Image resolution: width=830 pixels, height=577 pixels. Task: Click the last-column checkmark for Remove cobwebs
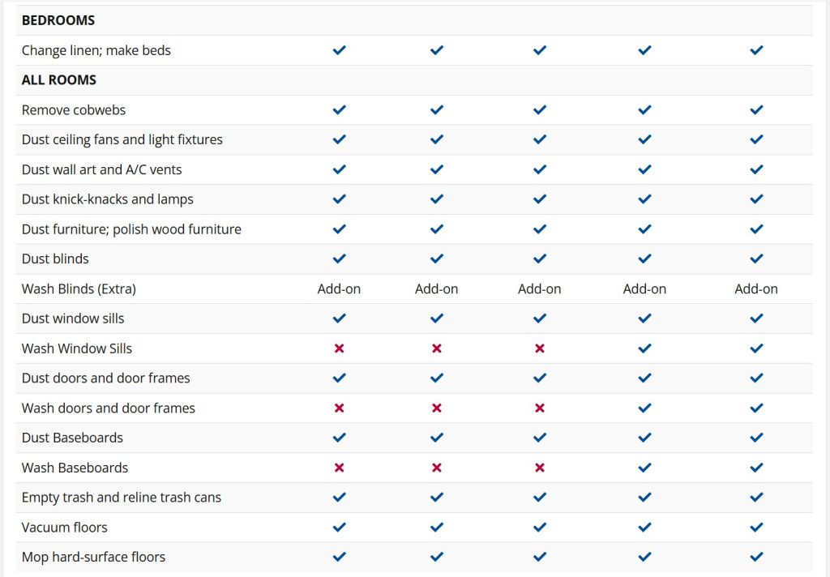click(756, 110)
